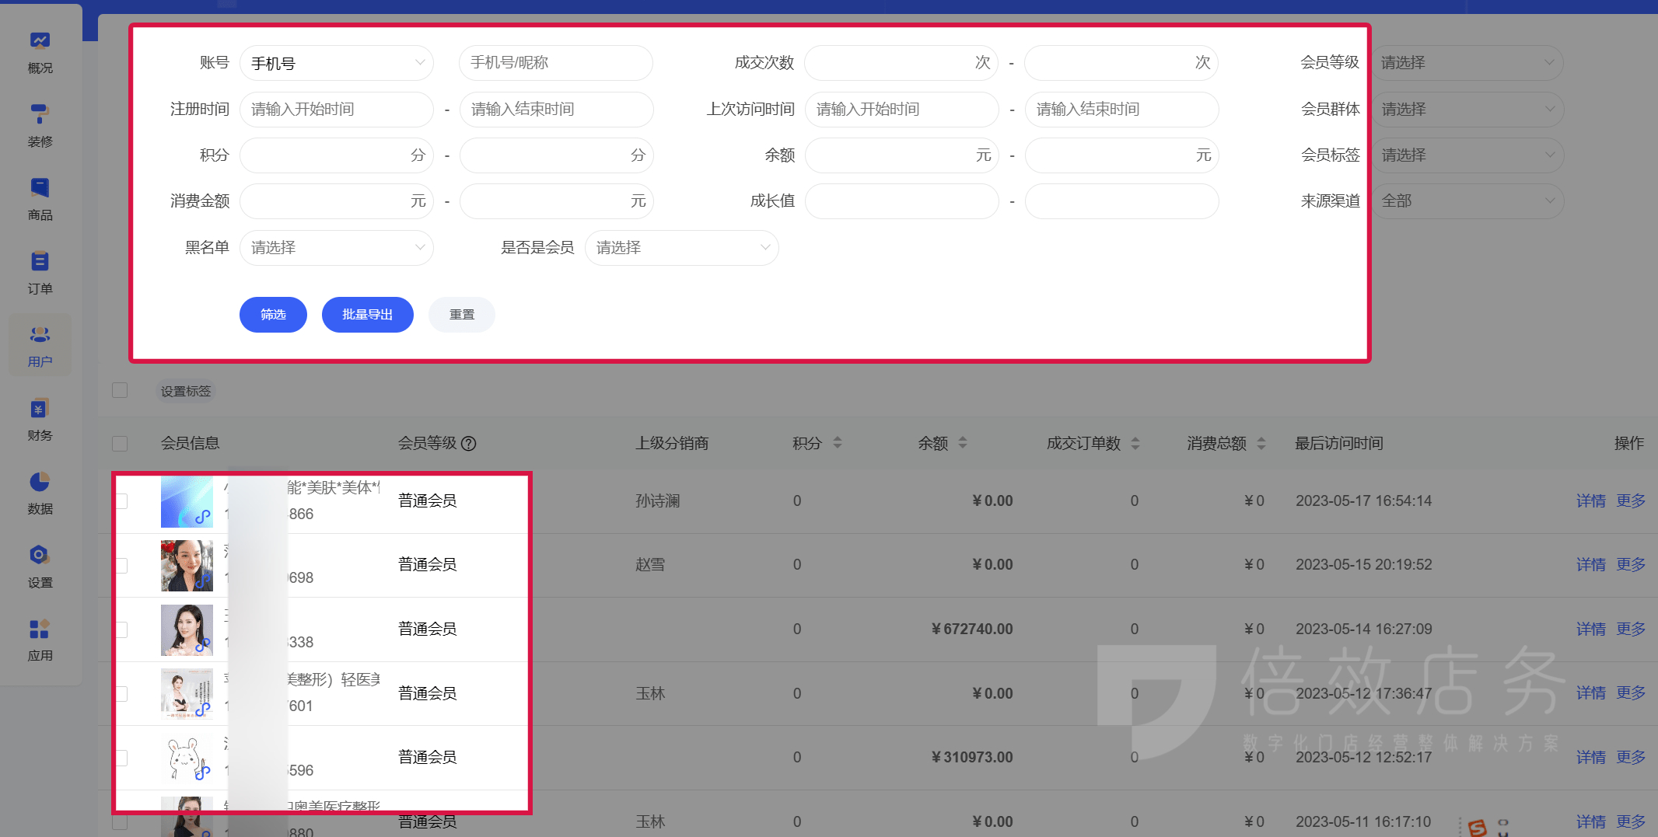Open the 数据 data analytics section
Screen dimensions: 1658x837
pyautogui.click(x=40, y=492)
